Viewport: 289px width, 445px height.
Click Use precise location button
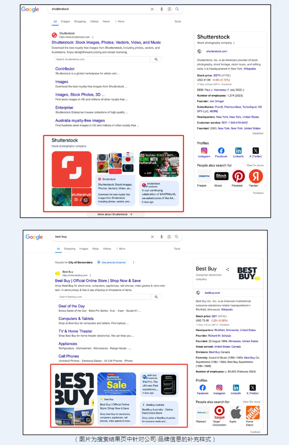112,262
